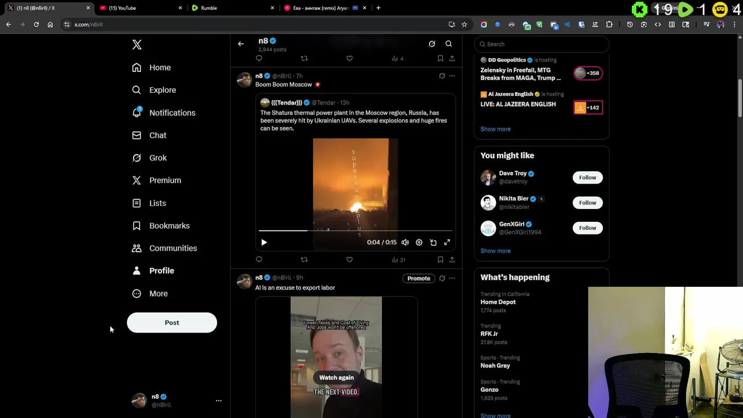
Task: Bookmark this page with star icon
Action: [464, 24]
